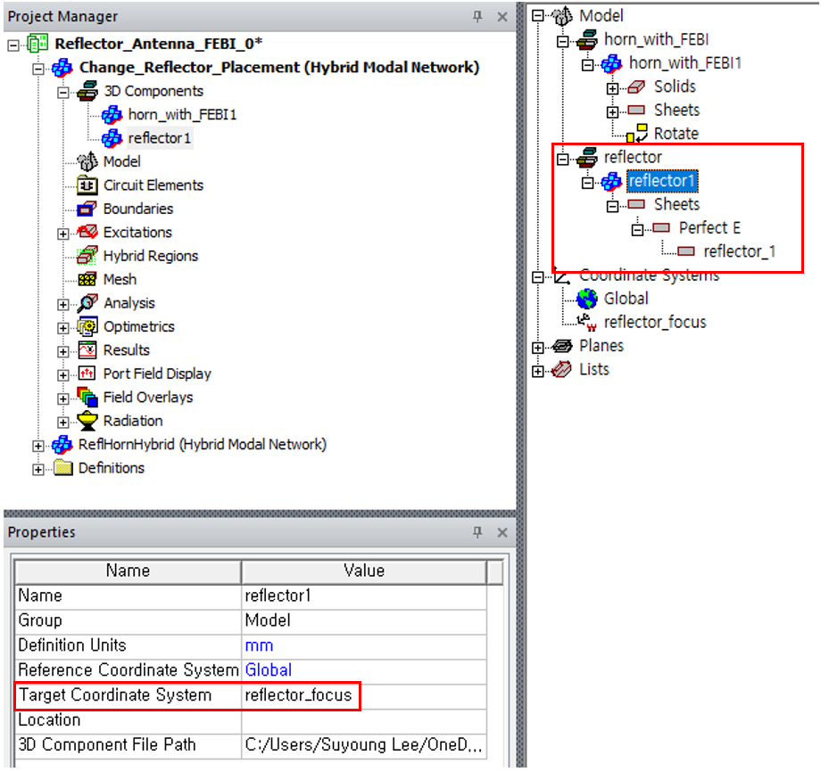Select the Radiation icon in project tree
The image size is (829, 772).
coord(87,422)
